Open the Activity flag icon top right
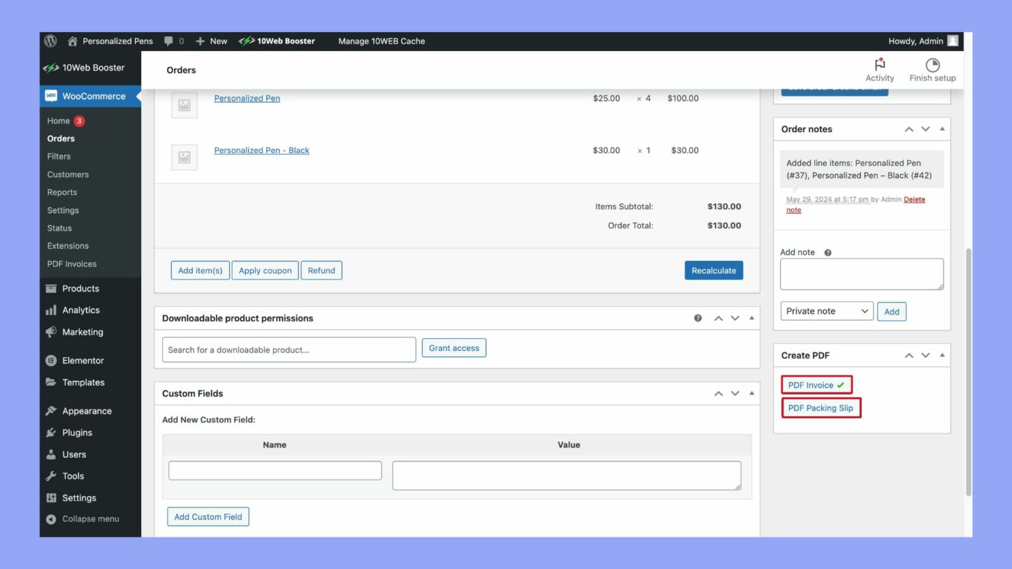 [879, 65]
